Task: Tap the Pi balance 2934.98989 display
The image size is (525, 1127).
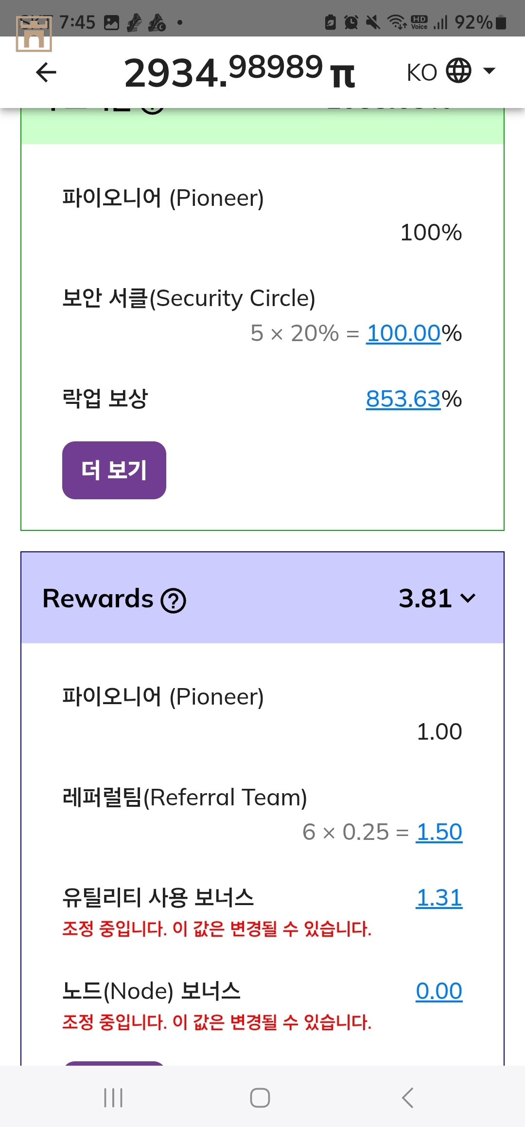Action: [x=240, y=72]
